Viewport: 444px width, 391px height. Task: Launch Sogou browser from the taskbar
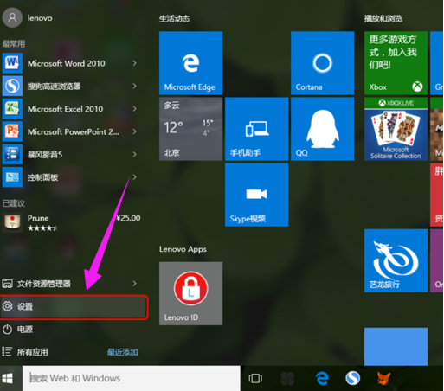pyautogui.click(x=352, y=378)
